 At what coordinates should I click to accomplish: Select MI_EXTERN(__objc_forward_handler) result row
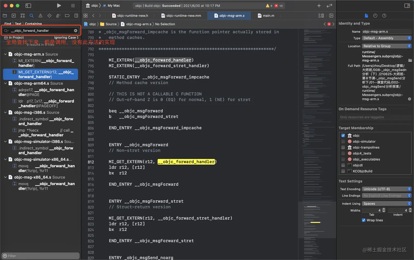pos(41,63)
